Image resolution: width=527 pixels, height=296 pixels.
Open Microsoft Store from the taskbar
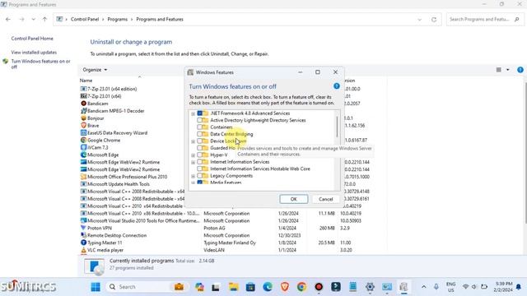(x=250, y=287)
